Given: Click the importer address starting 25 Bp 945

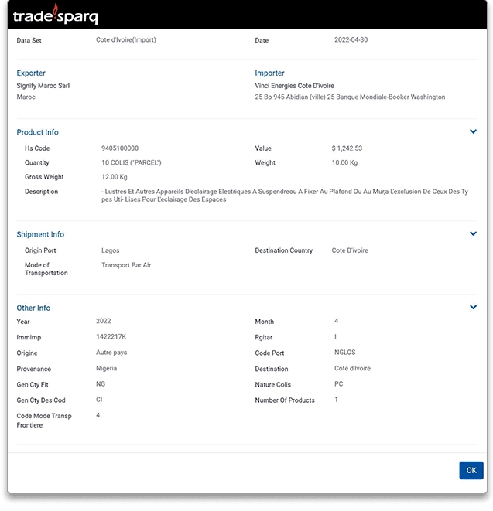Looking at the screenshot, I should 350,97.
